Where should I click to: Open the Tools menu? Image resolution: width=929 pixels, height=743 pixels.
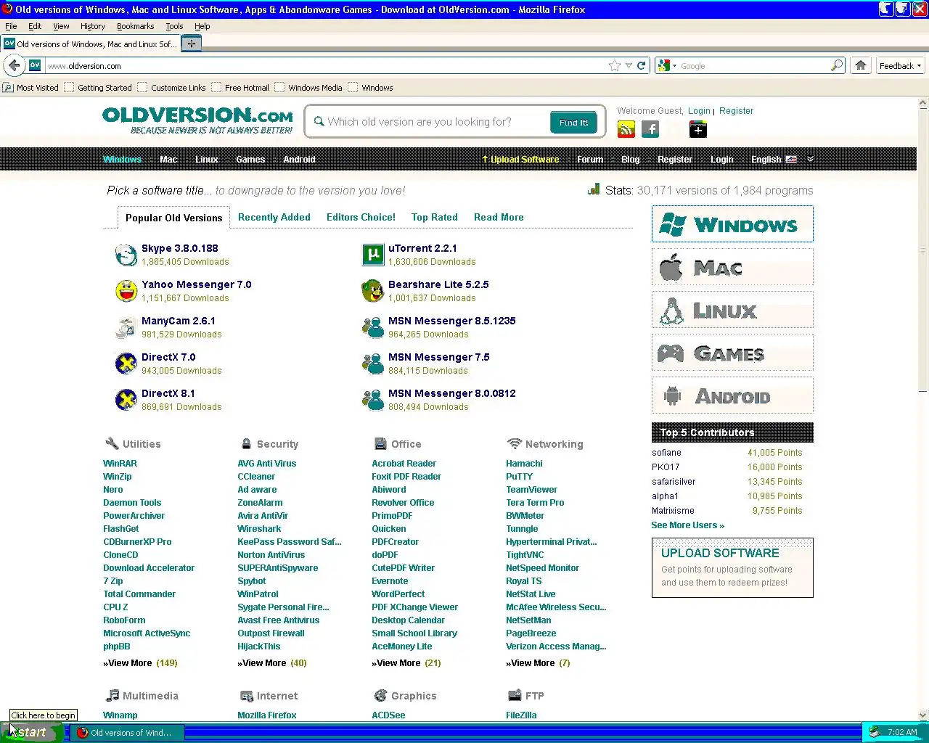point(174,26)
